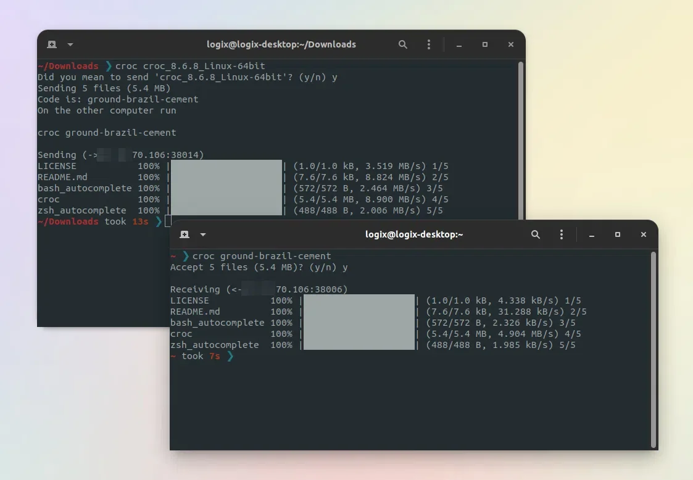Close the front home terminal window

[x=644, y=234]
